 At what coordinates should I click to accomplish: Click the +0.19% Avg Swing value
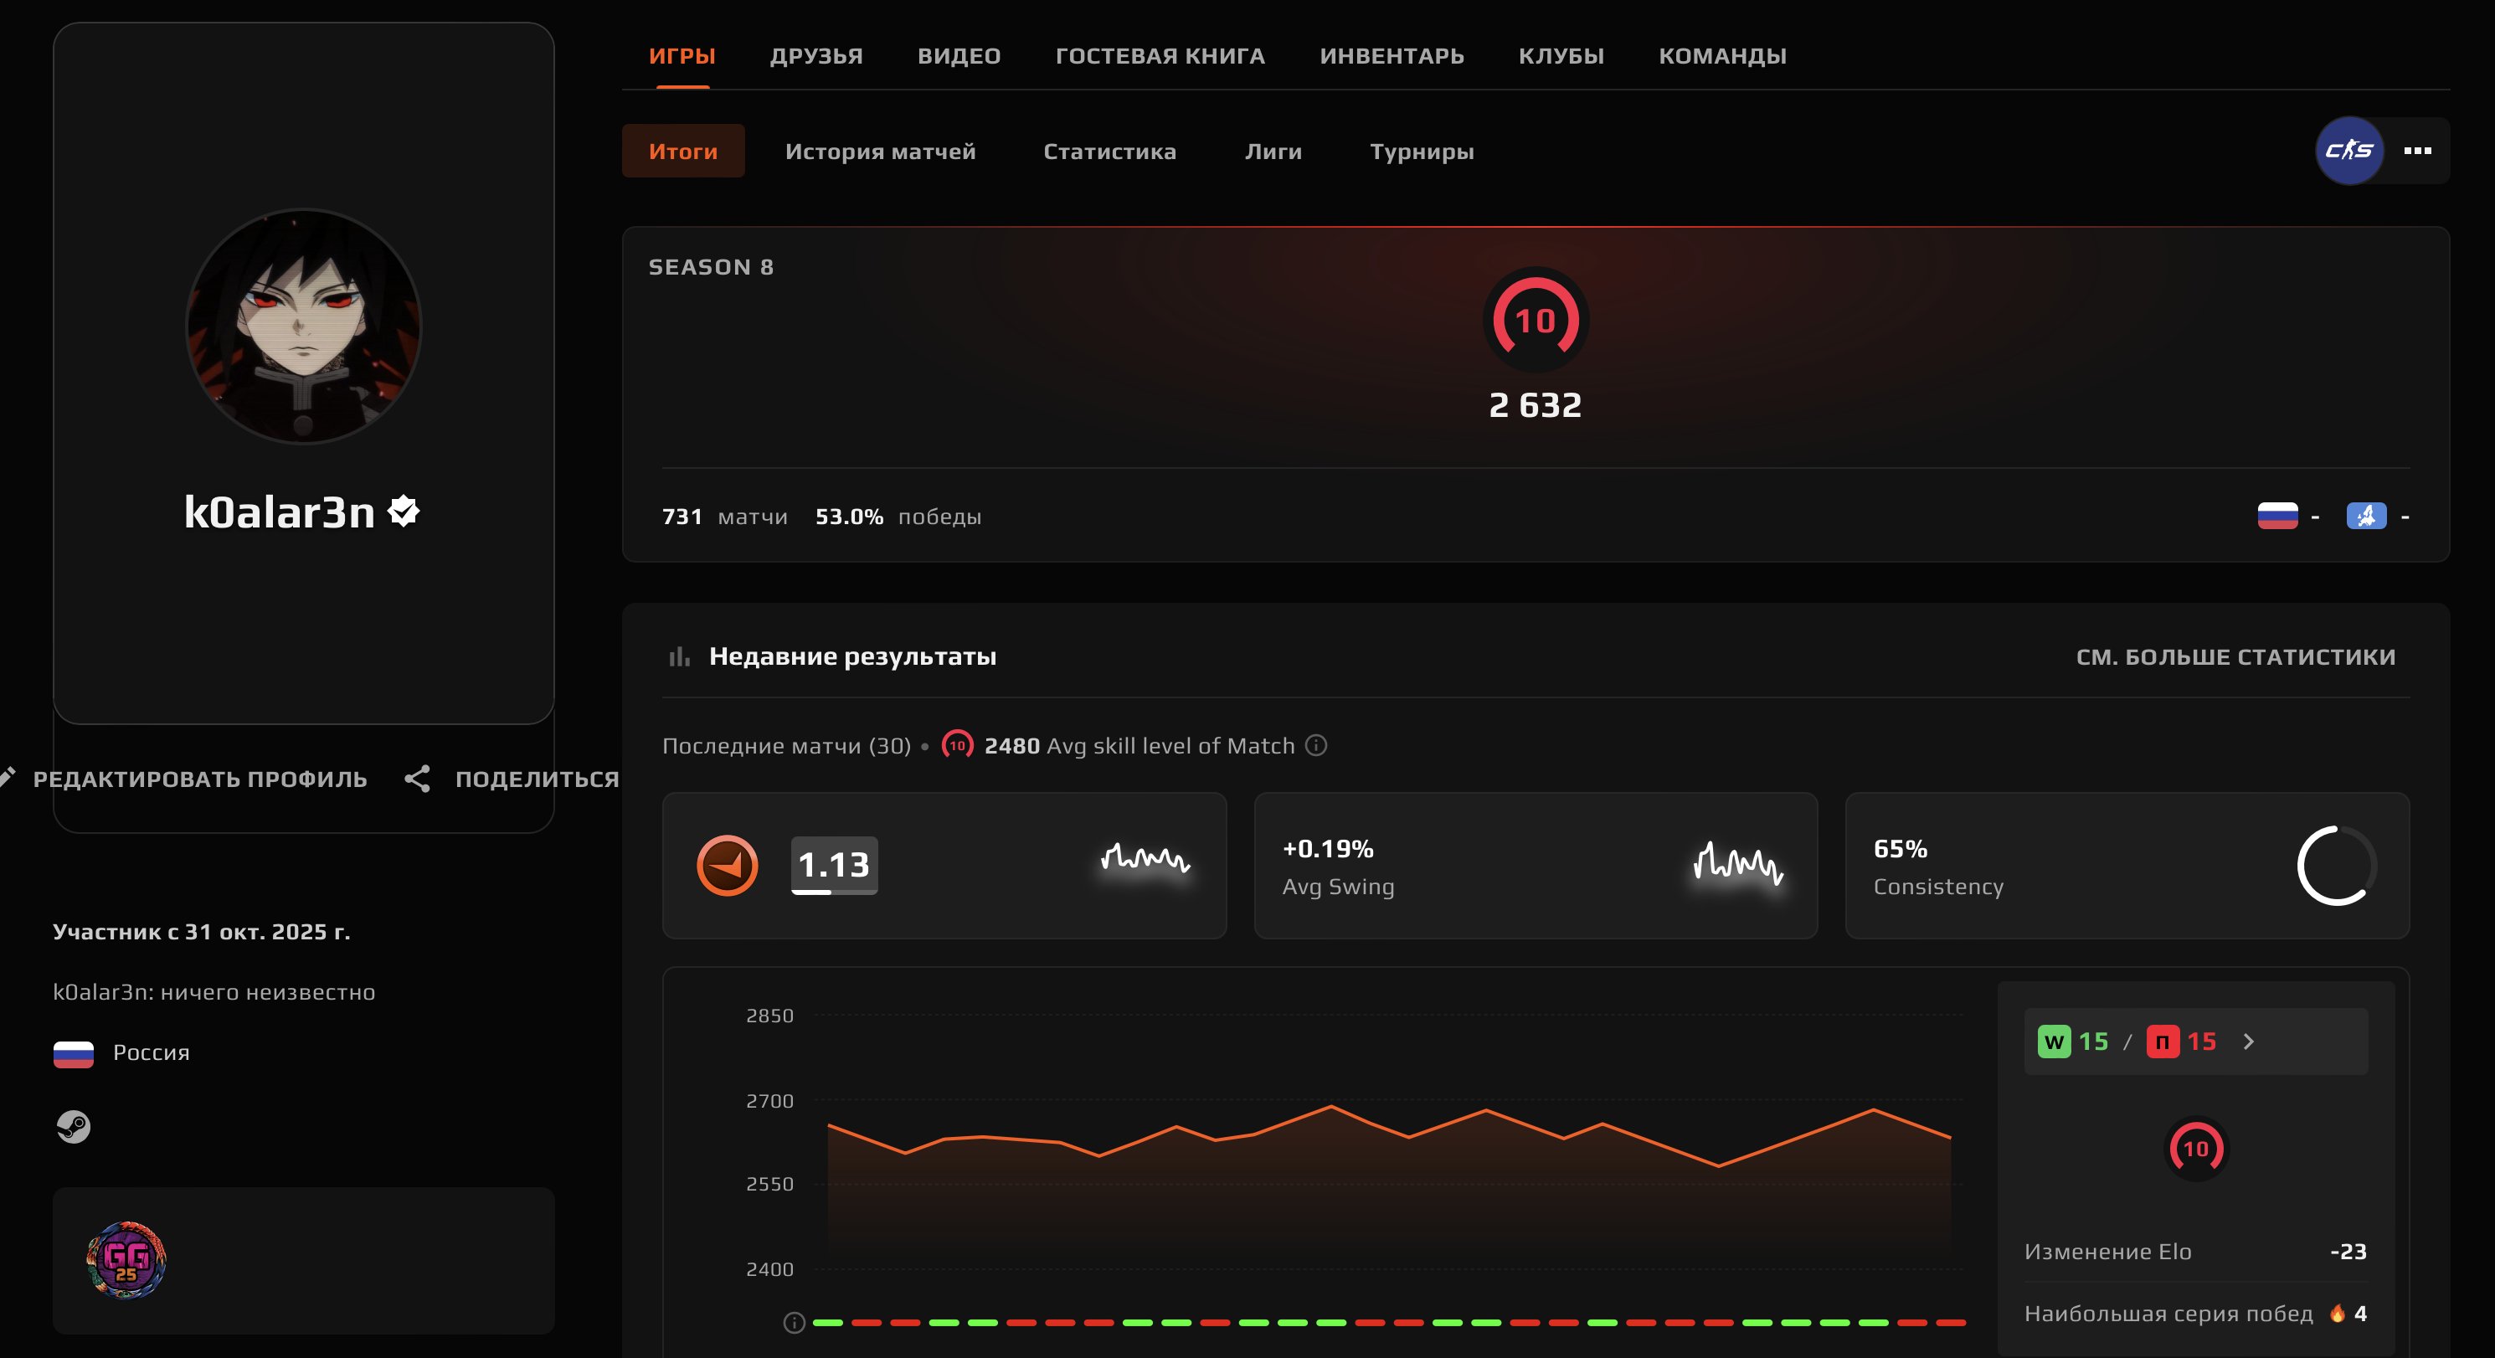[x=1327, y=848]
